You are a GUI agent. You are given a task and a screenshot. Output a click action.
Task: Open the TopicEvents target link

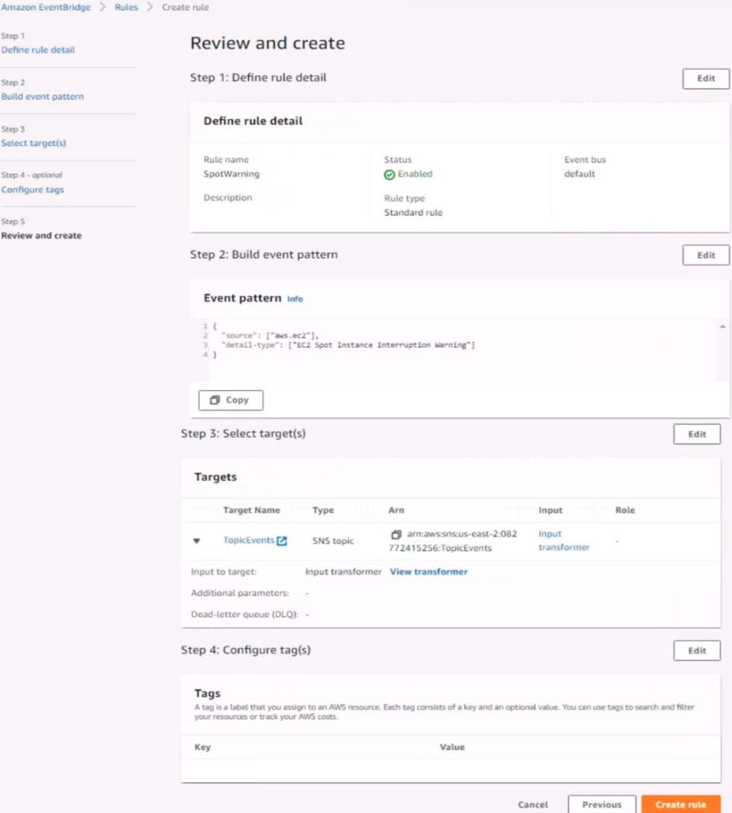[x=249, y=540]
